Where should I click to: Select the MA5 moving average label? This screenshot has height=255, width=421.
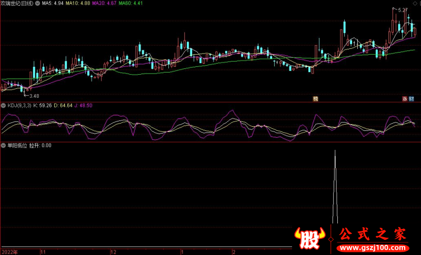pos(53,3)
